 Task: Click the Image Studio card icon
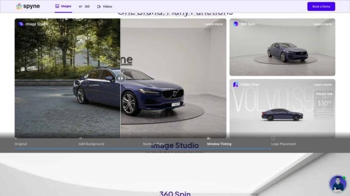point(21,24)
